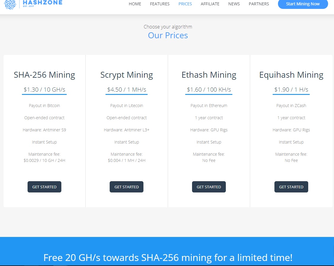Click 'Instant Setup' under Equihash Mining
The image size is (334, 266).
(291, 142)
